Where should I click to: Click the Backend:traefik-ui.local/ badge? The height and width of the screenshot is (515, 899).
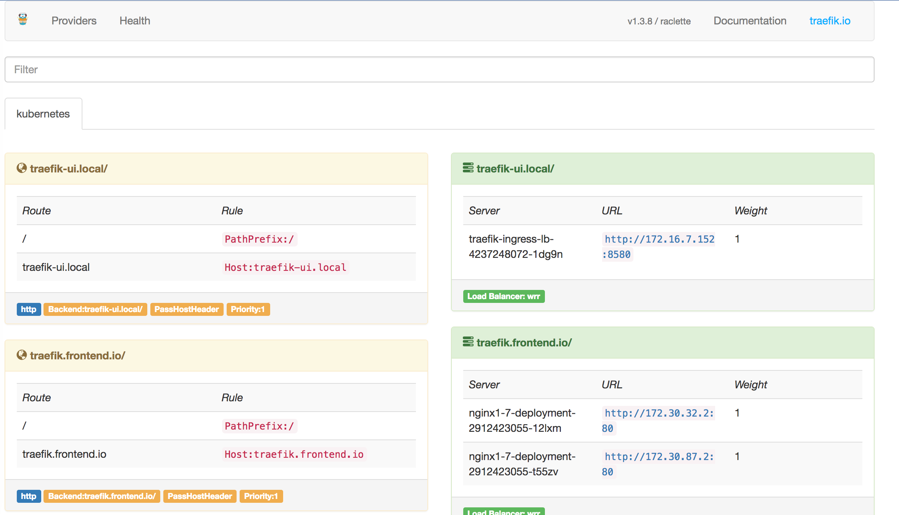tap(95, 309)
